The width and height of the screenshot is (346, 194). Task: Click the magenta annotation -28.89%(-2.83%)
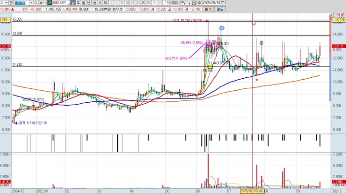(x=191, y=43)
